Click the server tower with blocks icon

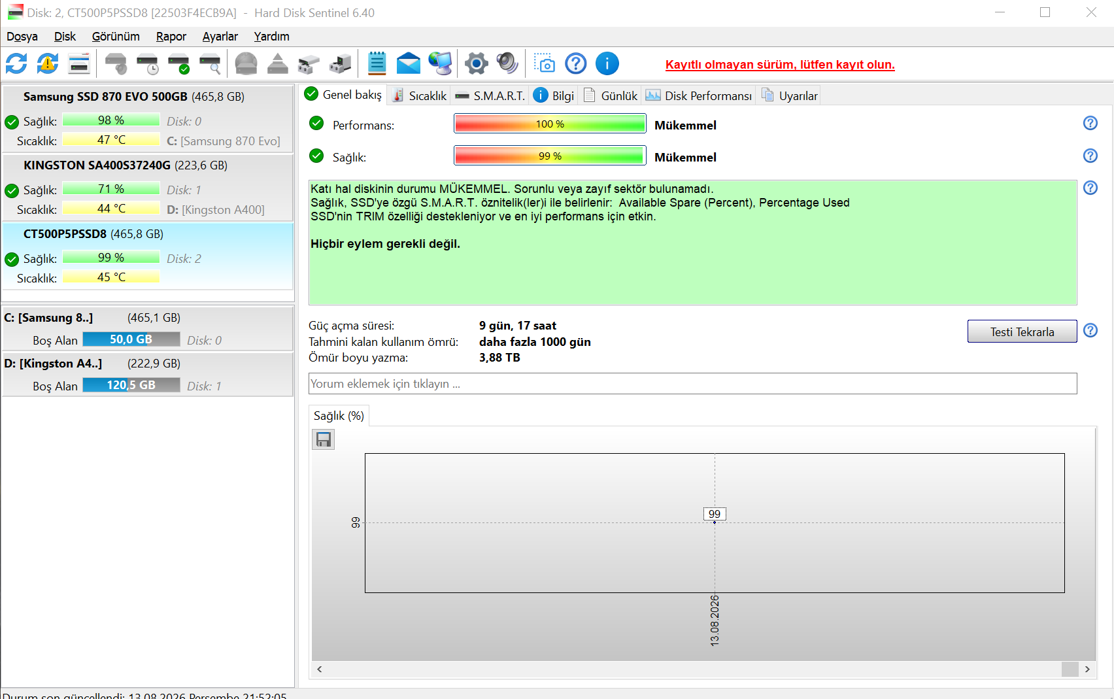[x=341, y=63]
